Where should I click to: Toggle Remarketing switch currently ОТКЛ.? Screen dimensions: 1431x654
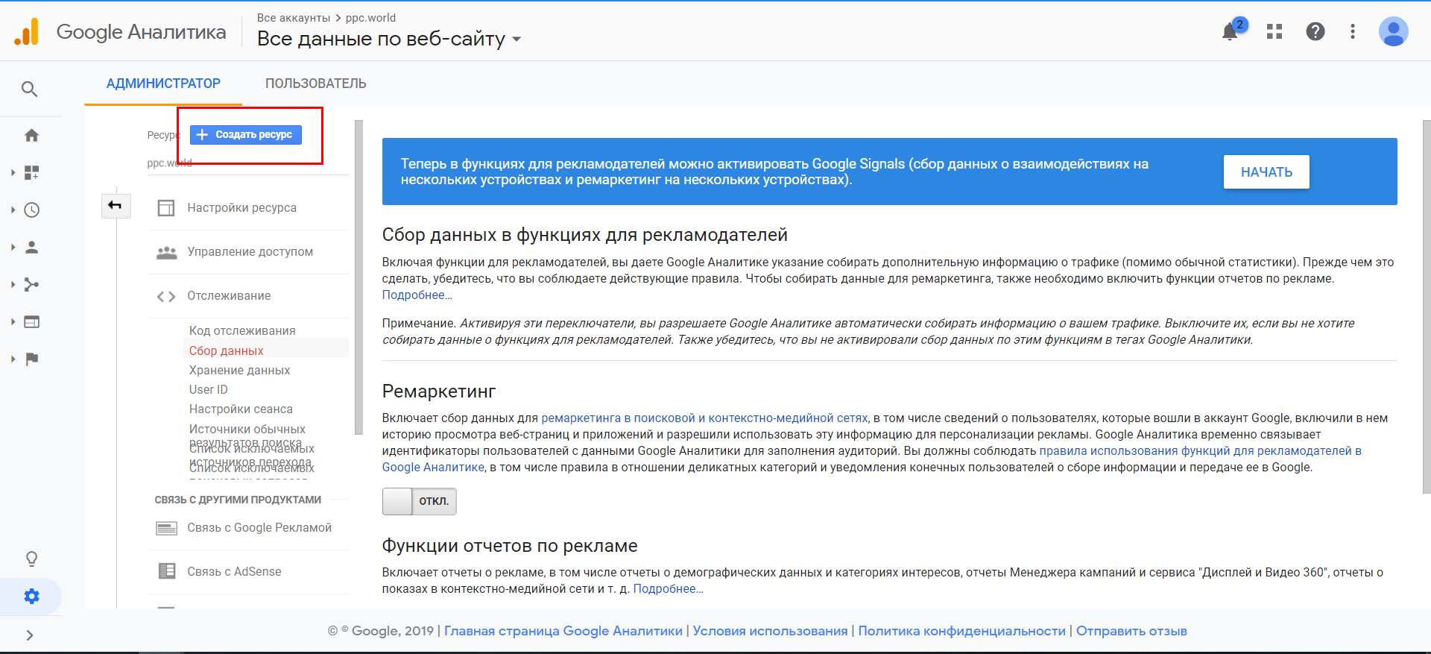pyautogui.click(x=419, y=501)
